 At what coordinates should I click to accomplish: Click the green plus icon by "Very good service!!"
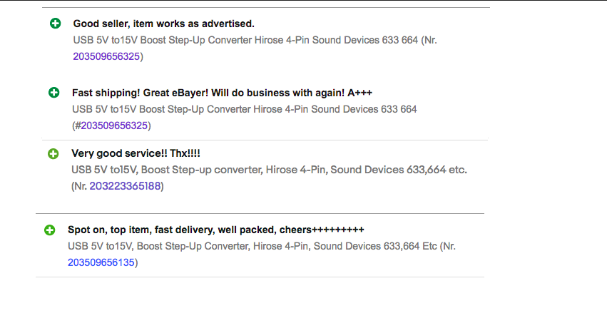tap(53, 153)
